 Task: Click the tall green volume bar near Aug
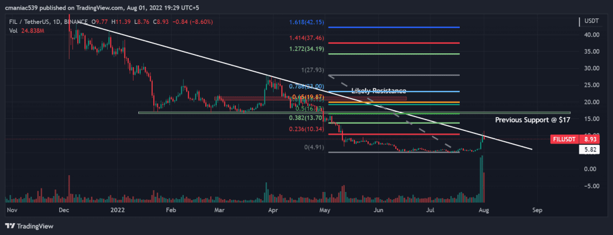click(482, 179)
